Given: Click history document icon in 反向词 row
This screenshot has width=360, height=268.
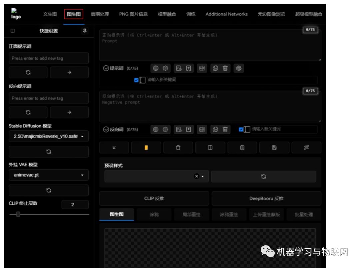Looking at the screenshot, I should (x=179, y=130).
